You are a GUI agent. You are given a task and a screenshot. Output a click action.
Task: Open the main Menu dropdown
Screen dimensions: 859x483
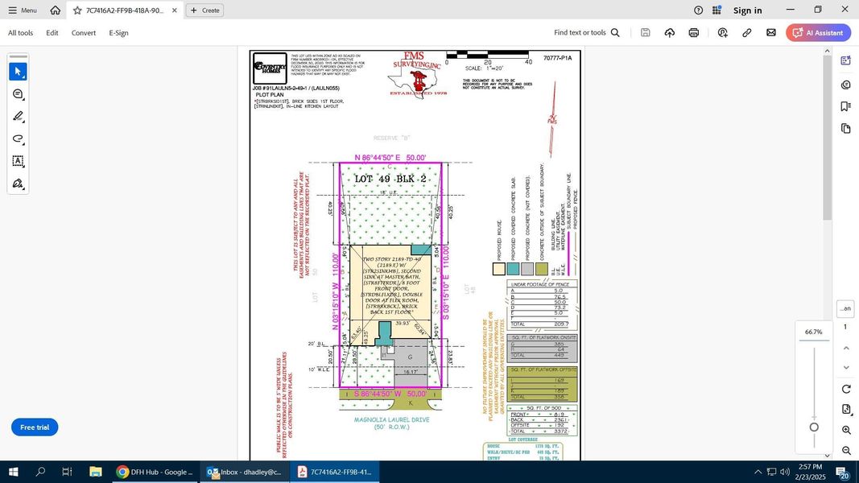(x=23, y=10)
